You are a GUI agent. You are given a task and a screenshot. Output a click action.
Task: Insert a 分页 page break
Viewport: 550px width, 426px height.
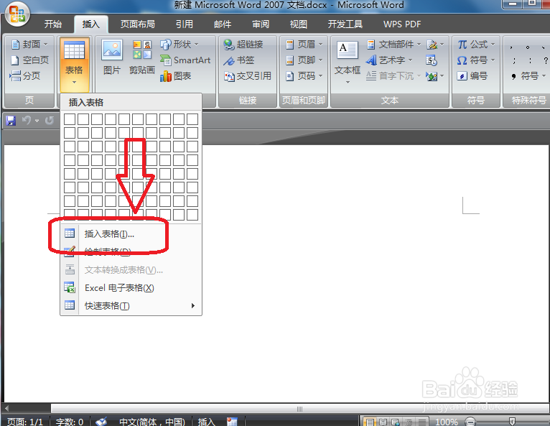[25, 76]
